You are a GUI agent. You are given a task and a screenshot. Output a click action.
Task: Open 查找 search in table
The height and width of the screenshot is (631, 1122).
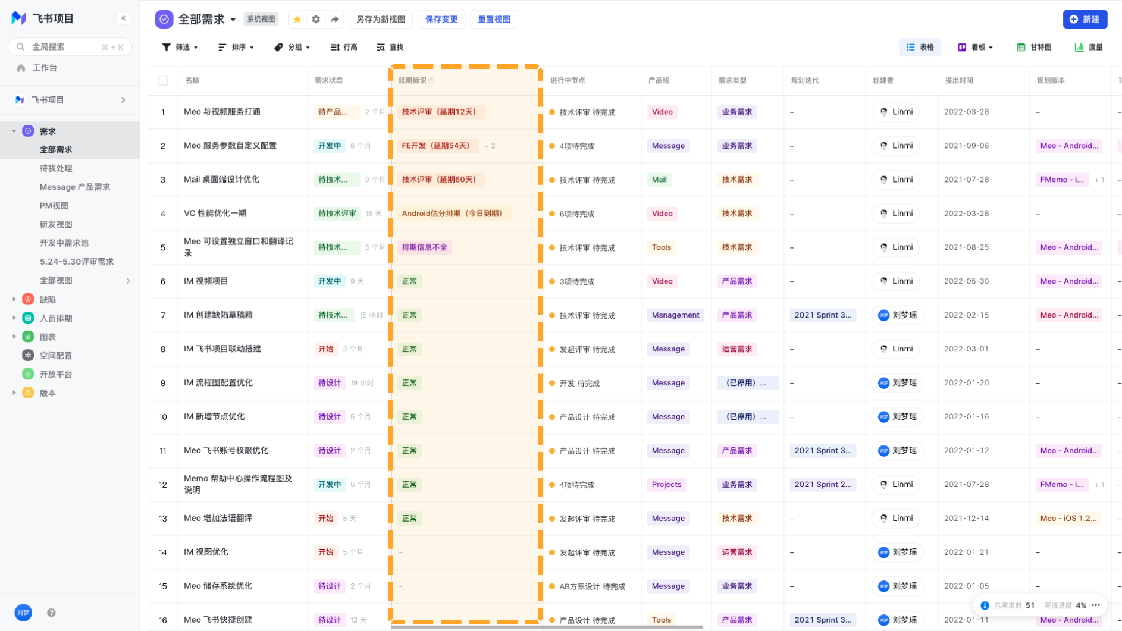pos(390,47)
